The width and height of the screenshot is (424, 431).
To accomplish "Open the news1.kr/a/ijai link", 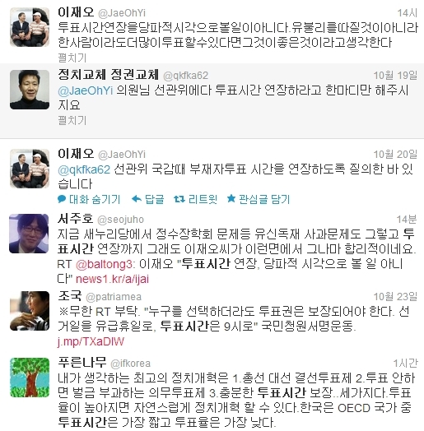I will (x=112, y=279).
